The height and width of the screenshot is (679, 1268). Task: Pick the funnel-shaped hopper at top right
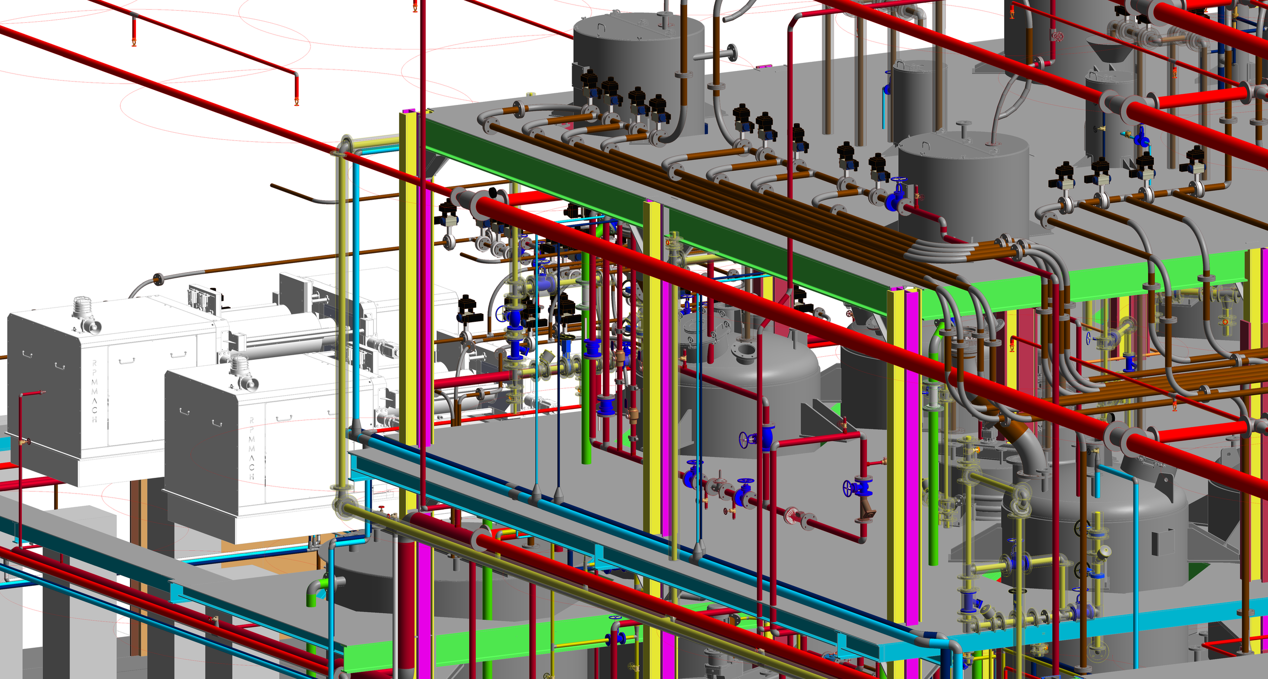pyautogui.click(x=1111, y=51)
